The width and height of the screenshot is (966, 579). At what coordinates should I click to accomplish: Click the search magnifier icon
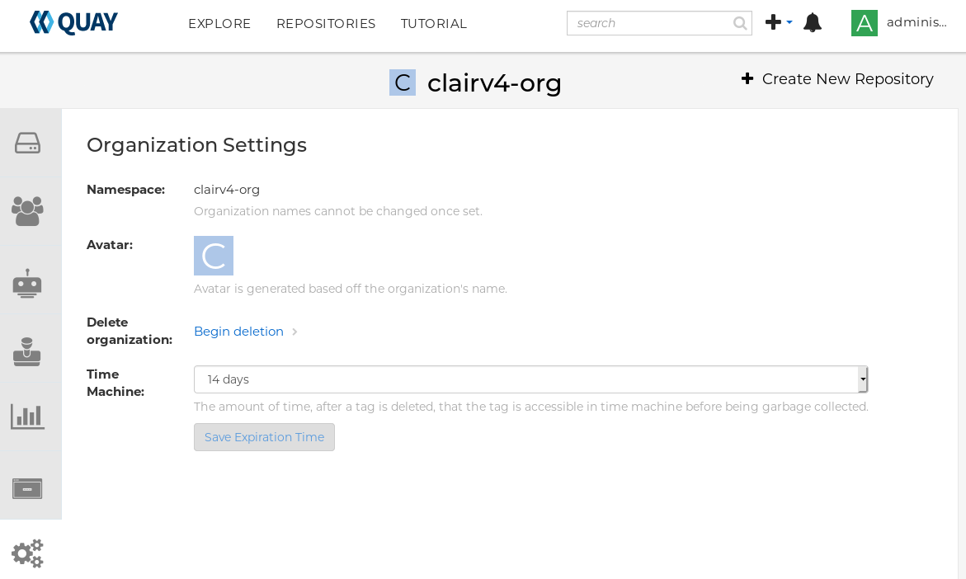[x=740, y=23]
